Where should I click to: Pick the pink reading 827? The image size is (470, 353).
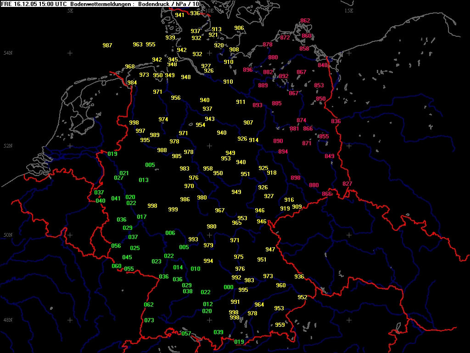pyautogui.click(x=347, y=183)
